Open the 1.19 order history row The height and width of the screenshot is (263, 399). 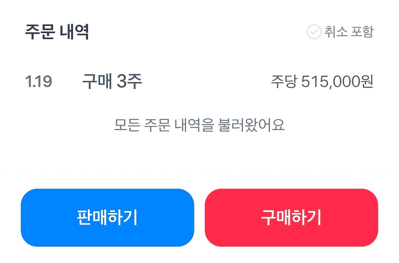tap(199, 82)
